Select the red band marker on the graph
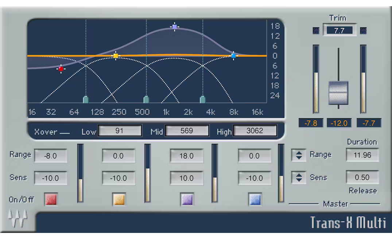 tap(61, 69)
